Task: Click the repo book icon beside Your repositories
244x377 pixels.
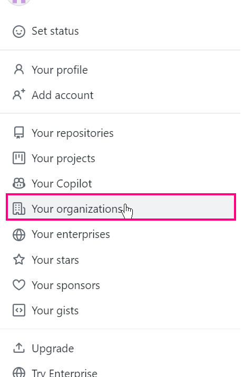Action: (x=19, y=133)
